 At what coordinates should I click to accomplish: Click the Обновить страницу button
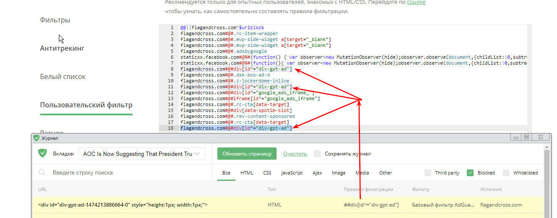click(x=247, y=154)
